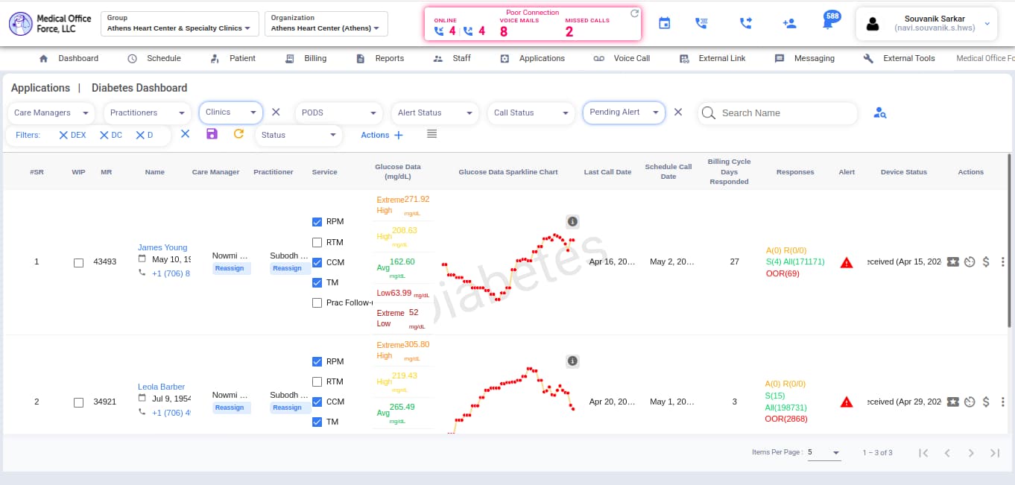The image size is (1015, 485).
Task: Expand the Organization dropdown
Action: [326, 23]
